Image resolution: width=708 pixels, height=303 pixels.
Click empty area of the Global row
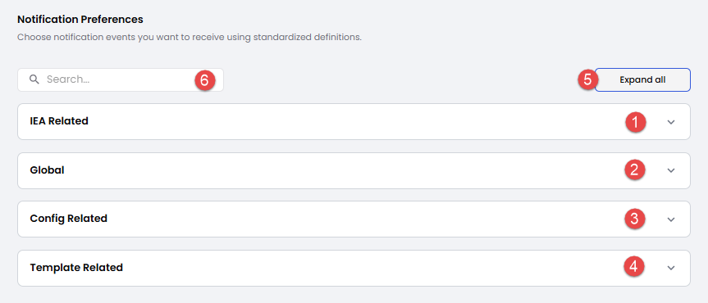click(343, 170)
